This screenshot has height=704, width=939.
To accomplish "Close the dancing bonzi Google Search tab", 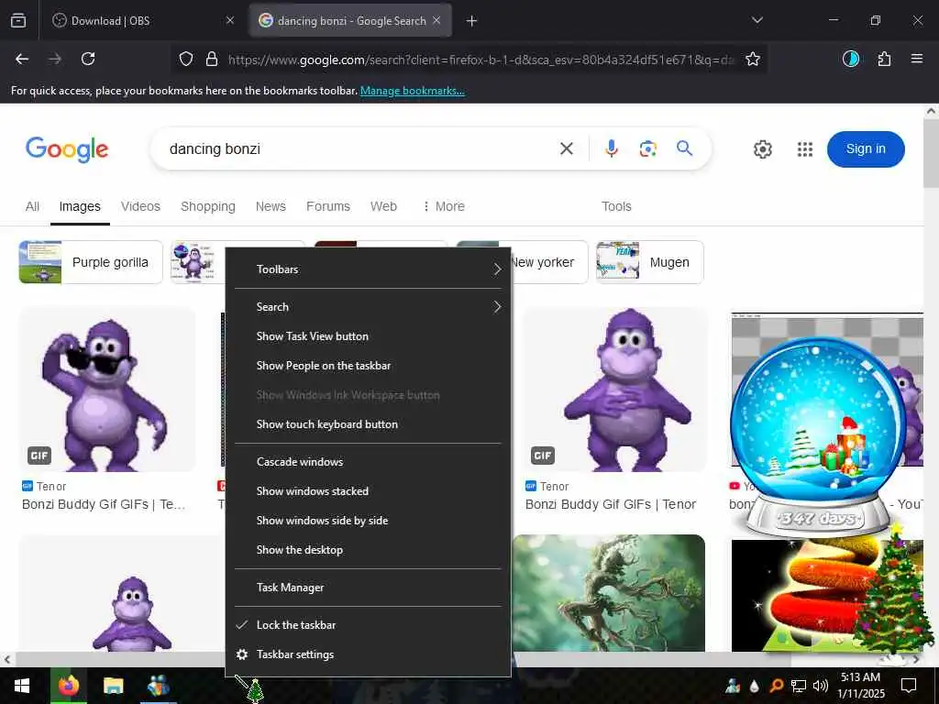I will 436,20.
